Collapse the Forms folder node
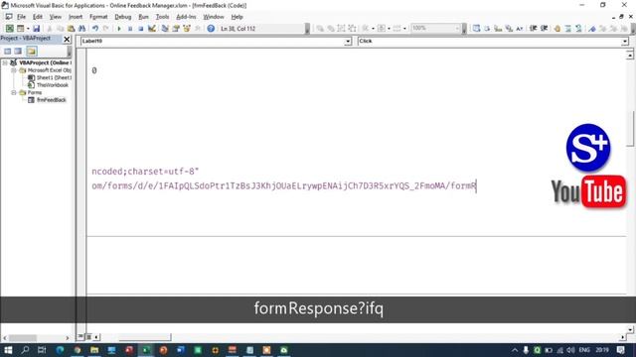Image resolution: width=636 pixels, height=357 pixels. 13,92
